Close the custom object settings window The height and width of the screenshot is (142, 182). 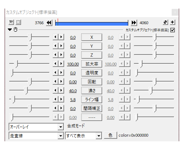pos(175,12)
